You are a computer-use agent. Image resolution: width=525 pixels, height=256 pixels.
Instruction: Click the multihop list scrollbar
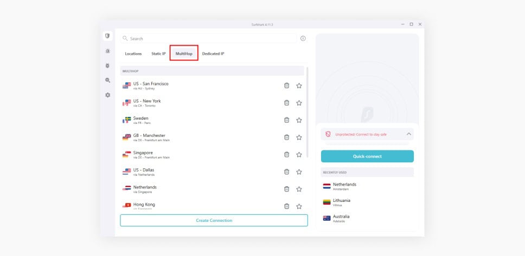point(308,112)
